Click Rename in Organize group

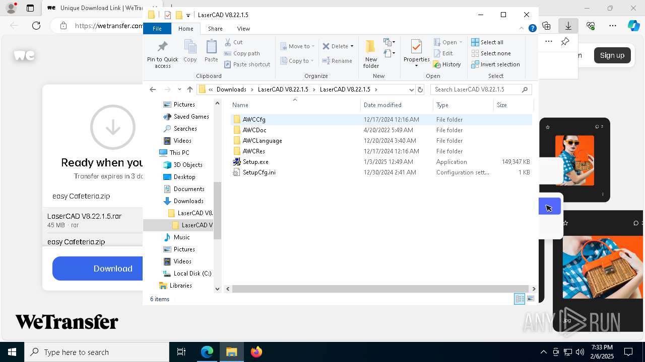click(337, 61)
